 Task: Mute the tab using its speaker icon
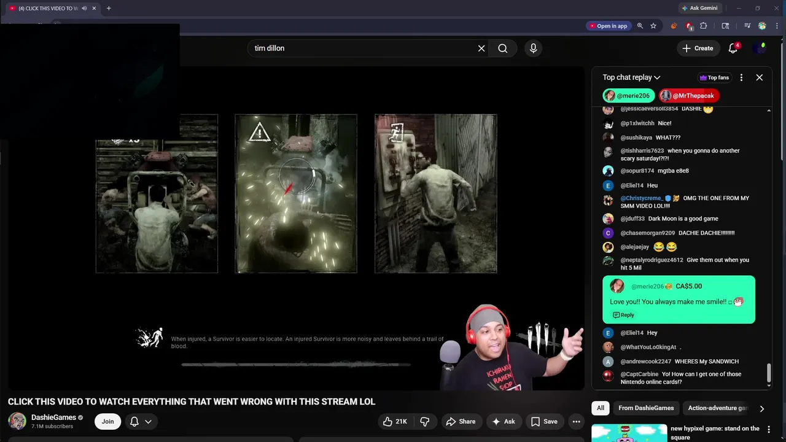(x=84, y=8)
